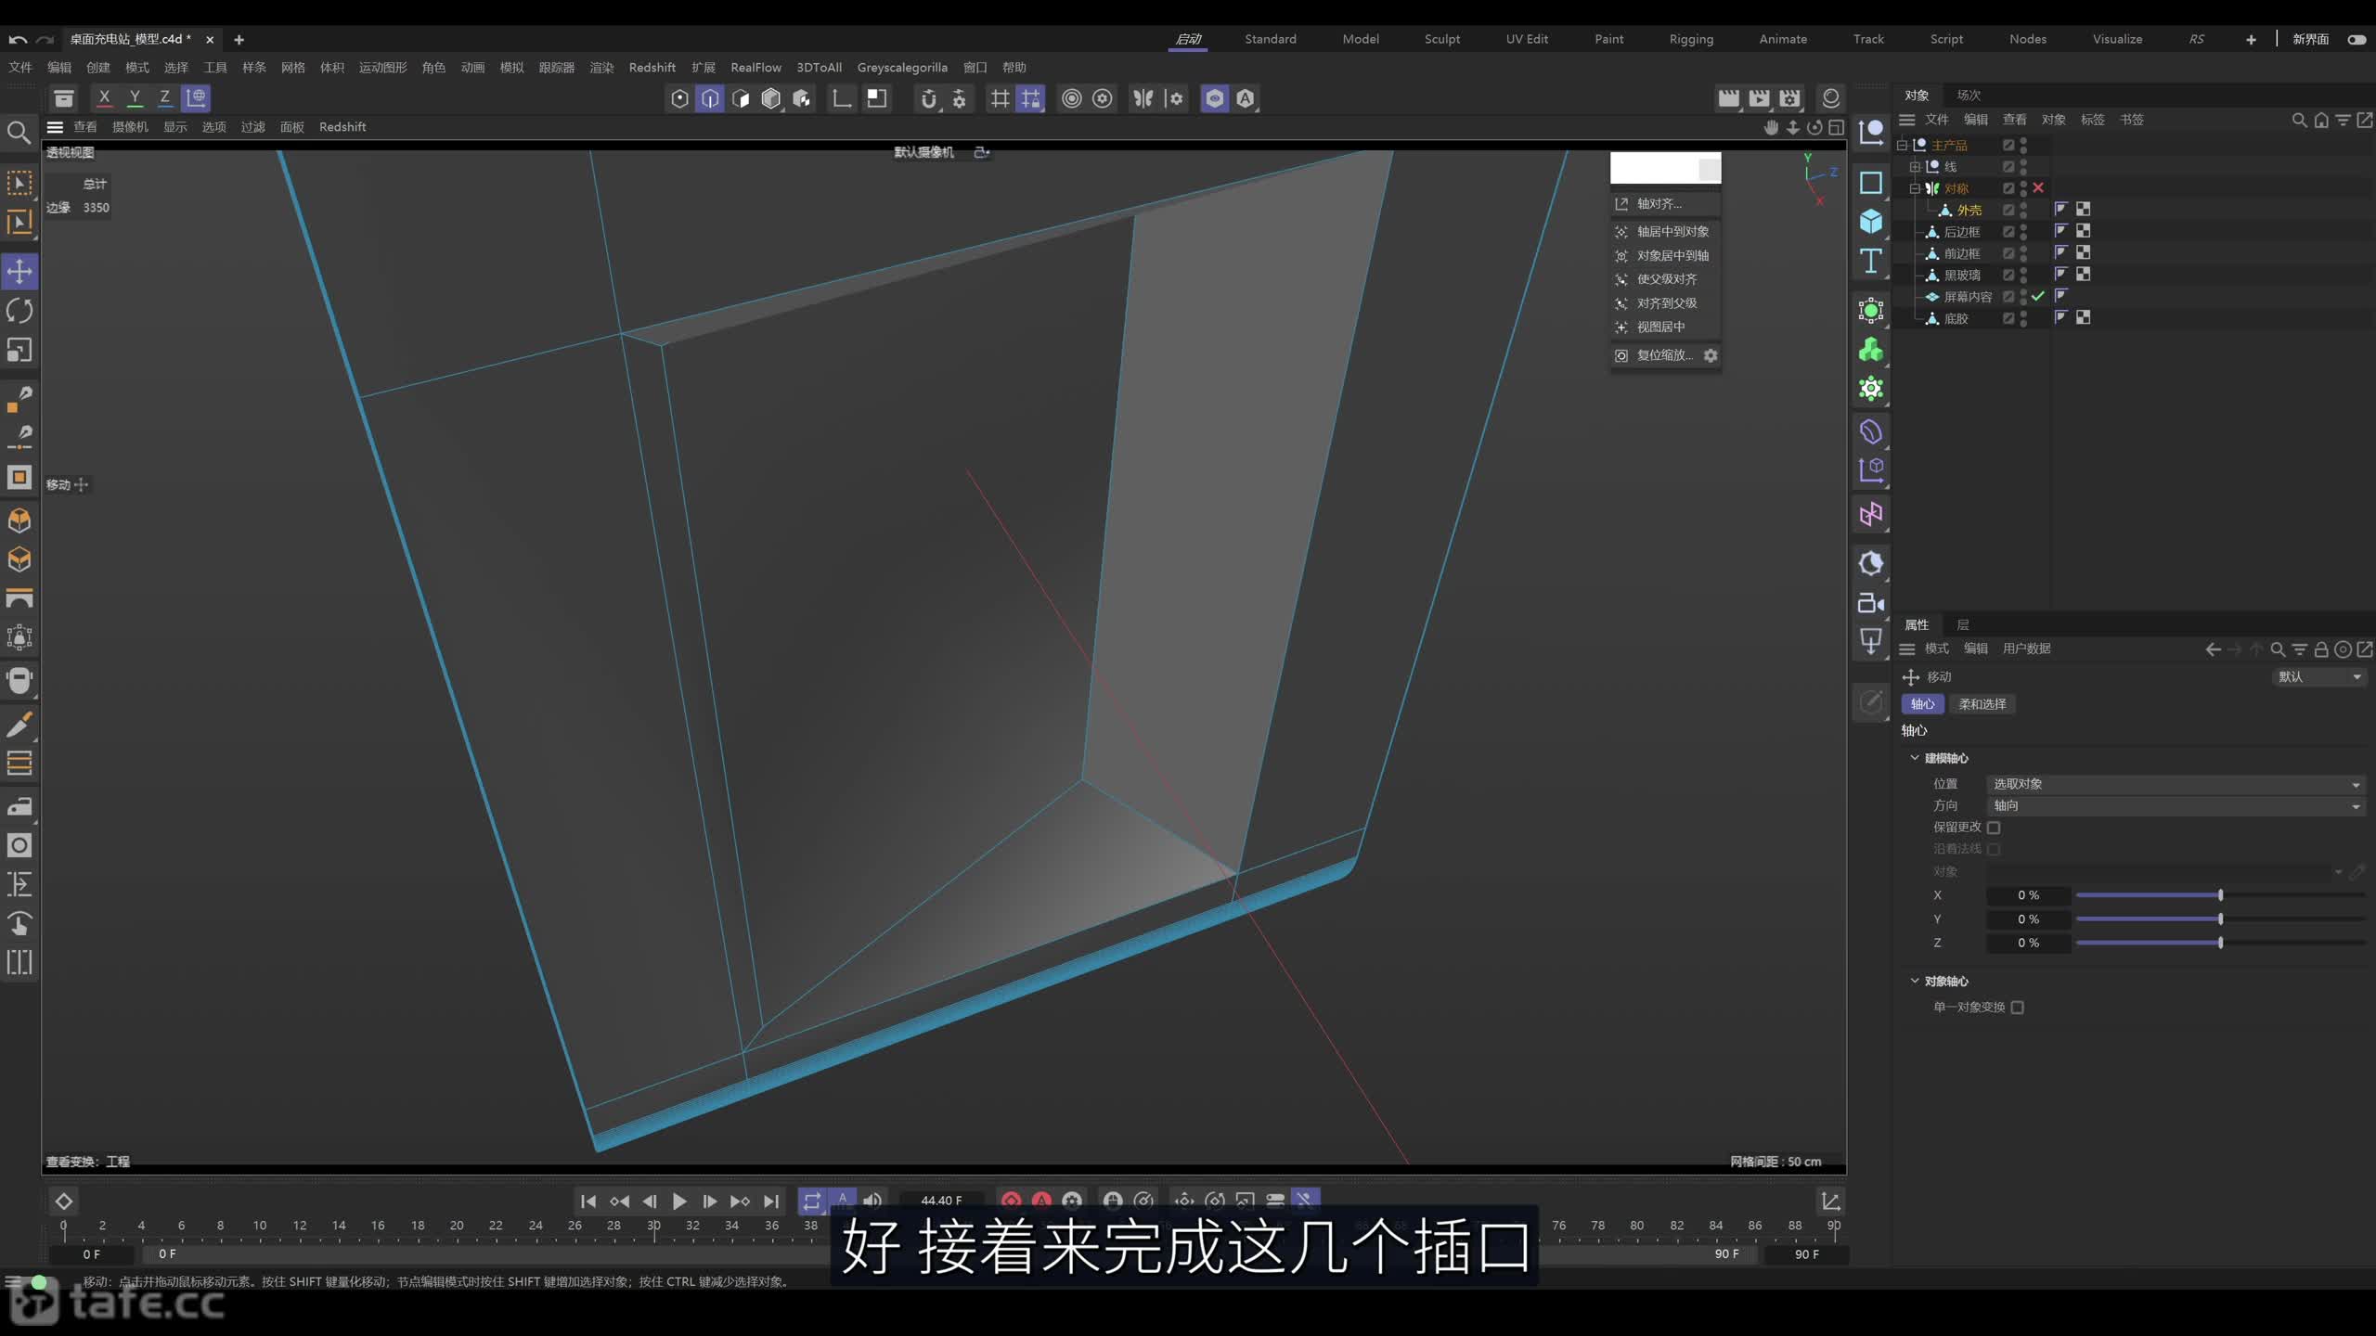Viewport: 2376px width, 1336px height.
Task: Click the Play forward button on timeline
Action: click(x=679, y=1201)
